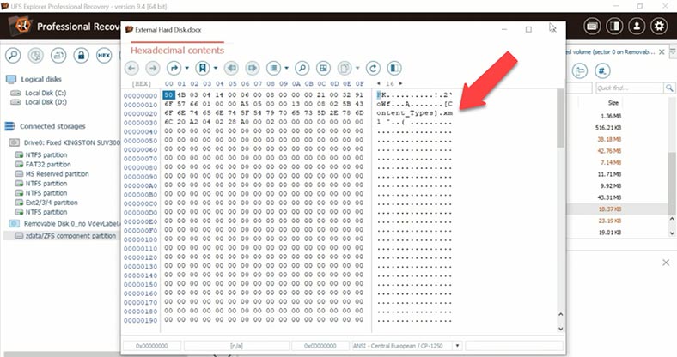Click the magnifier search icon in hex viewer
The width and height of the screenshot is (677, 357).
pyautogui.click(x=302, y=68)
